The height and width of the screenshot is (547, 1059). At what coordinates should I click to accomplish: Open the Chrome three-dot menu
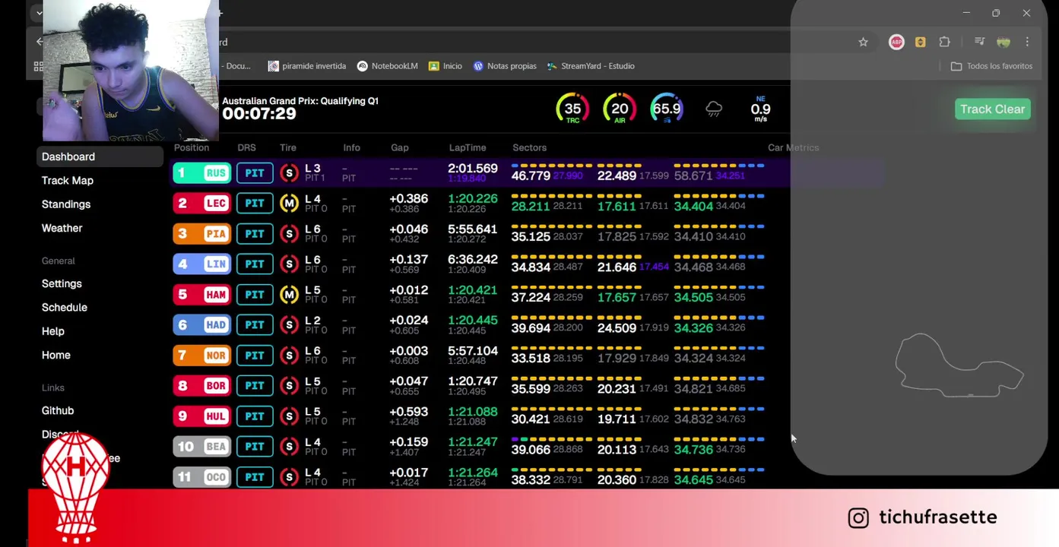(1027, 42)
